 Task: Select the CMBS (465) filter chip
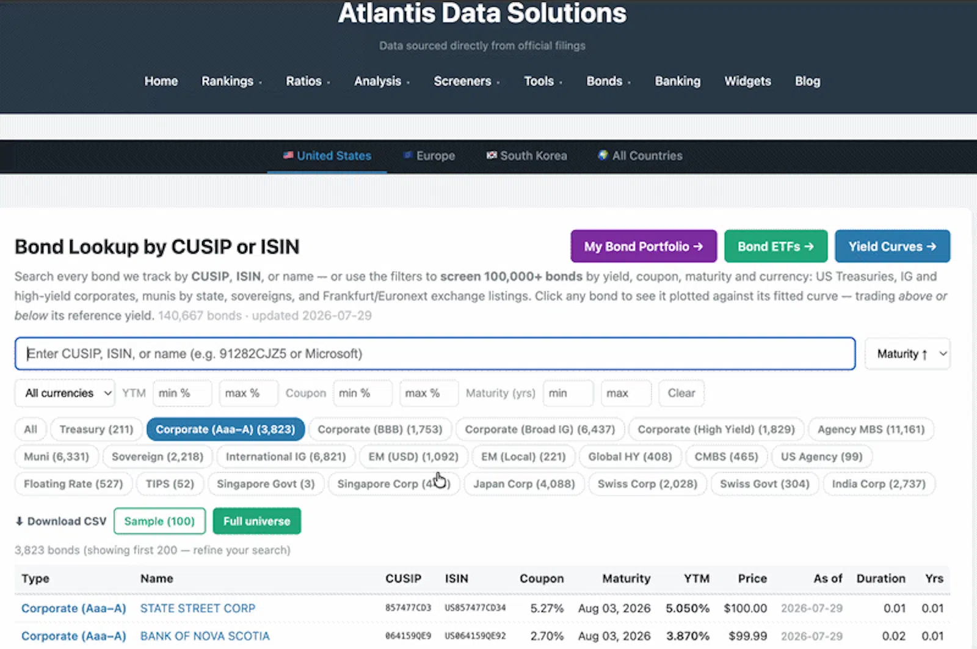pos(726,457)
